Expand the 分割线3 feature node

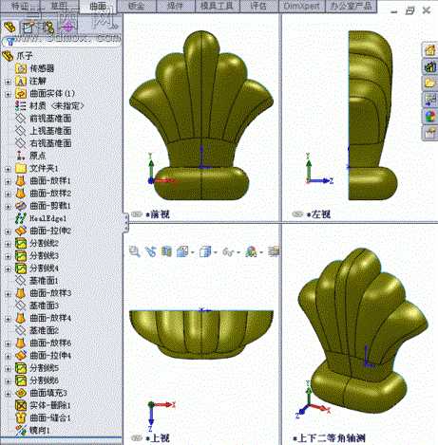(x=8, y=256)
